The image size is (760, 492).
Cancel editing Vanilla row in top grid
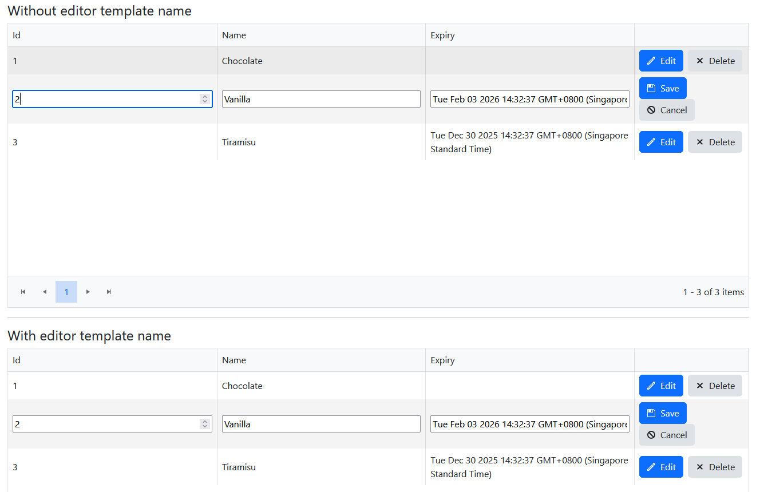[x=667, y=110]
